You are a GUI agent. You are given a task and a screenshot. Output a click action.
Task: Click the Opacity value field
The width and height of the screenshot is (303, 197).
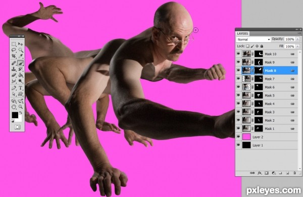pyautogui.click(x=290, y=39)
